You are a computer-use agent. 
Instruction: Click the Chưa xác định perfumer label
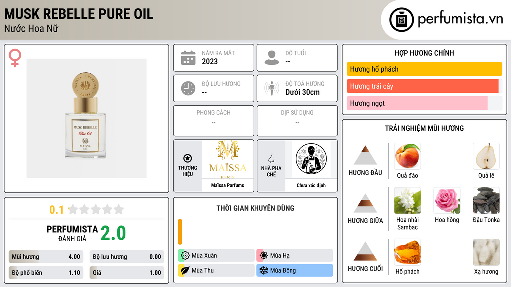tap(311, 185)
